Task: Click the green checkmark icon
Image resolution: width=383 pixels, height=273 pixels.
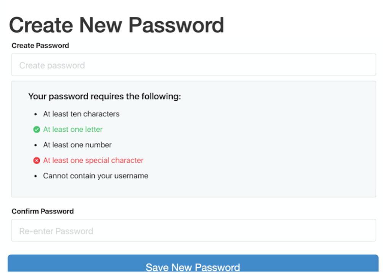Action: point(37,130)
